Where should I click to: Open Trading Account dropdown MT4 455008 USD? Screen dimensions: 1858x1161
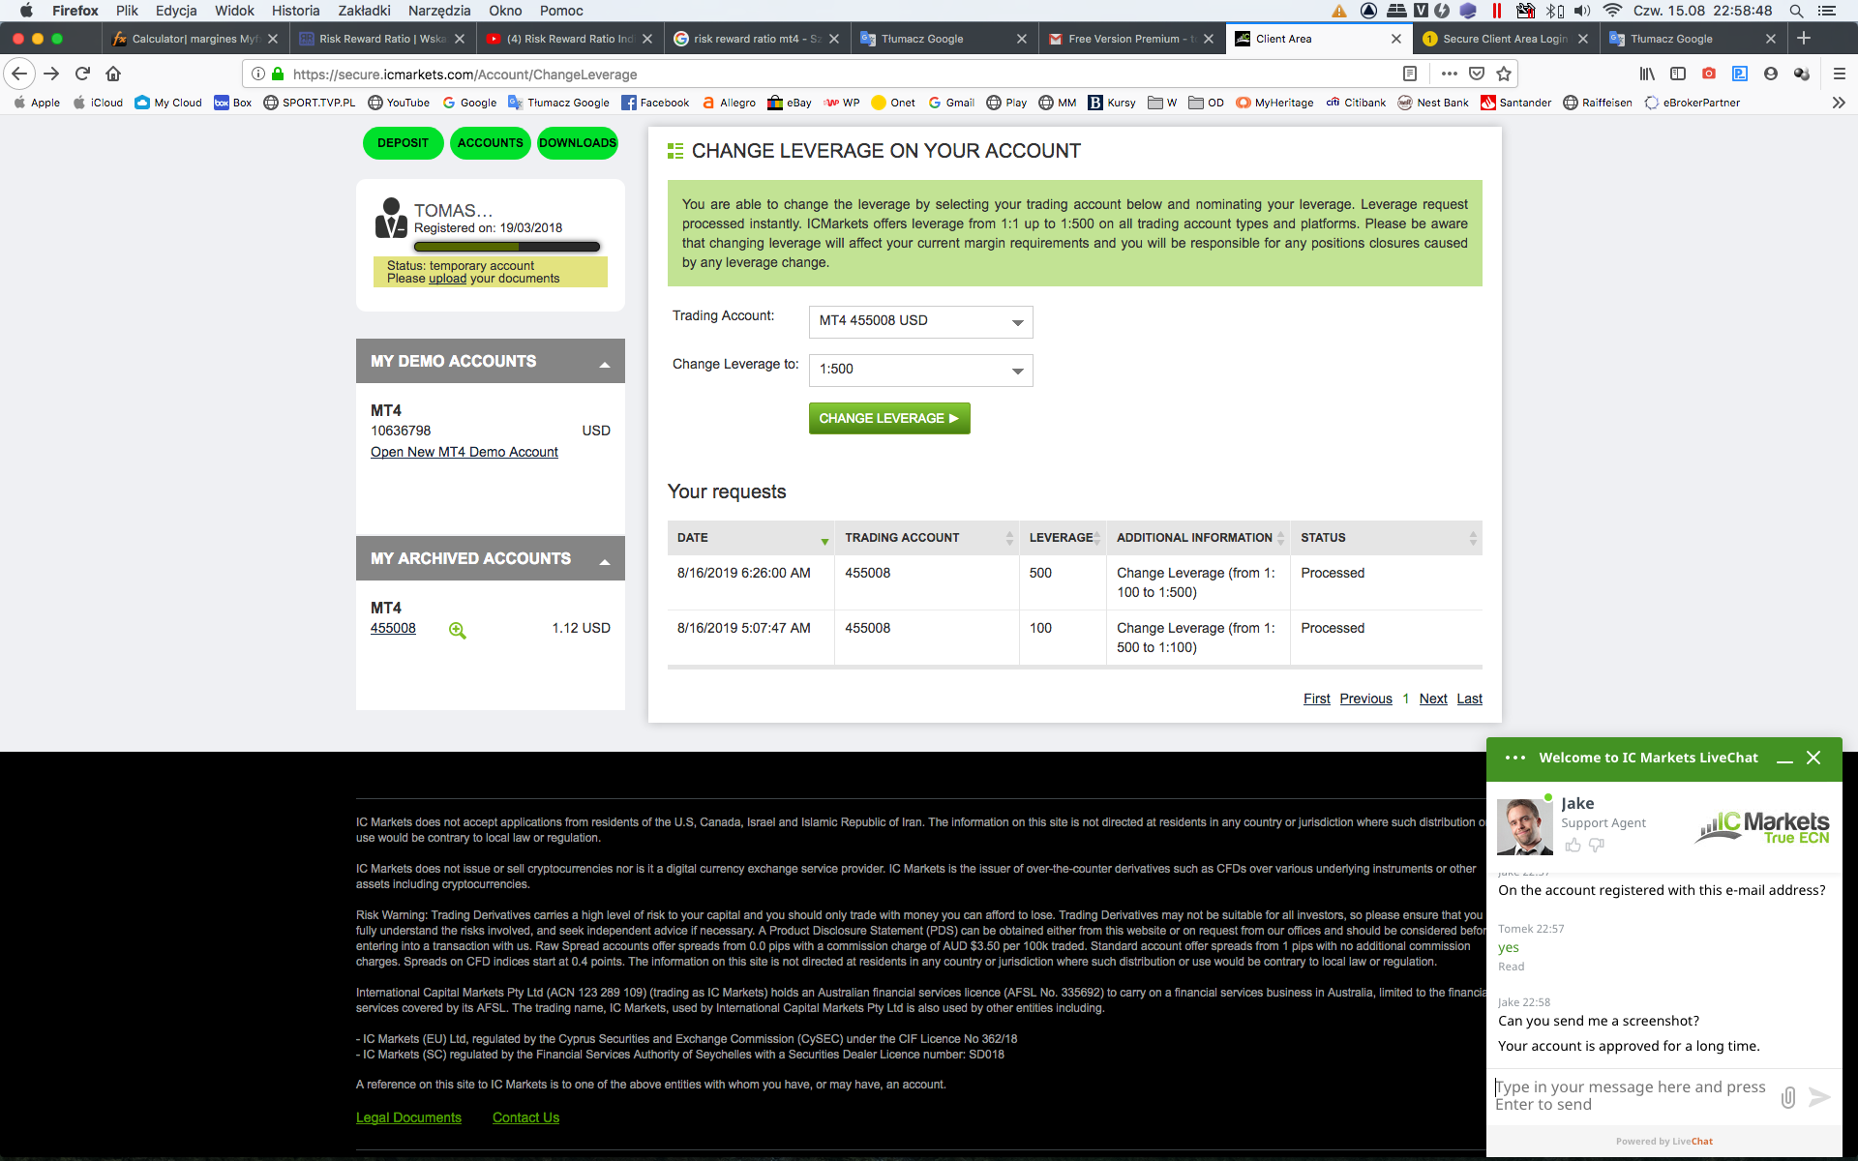point(920,321)
